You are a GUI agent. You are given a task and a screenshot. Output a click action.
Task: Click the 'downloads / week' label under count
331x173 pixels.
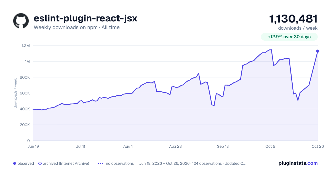[298, 28]
